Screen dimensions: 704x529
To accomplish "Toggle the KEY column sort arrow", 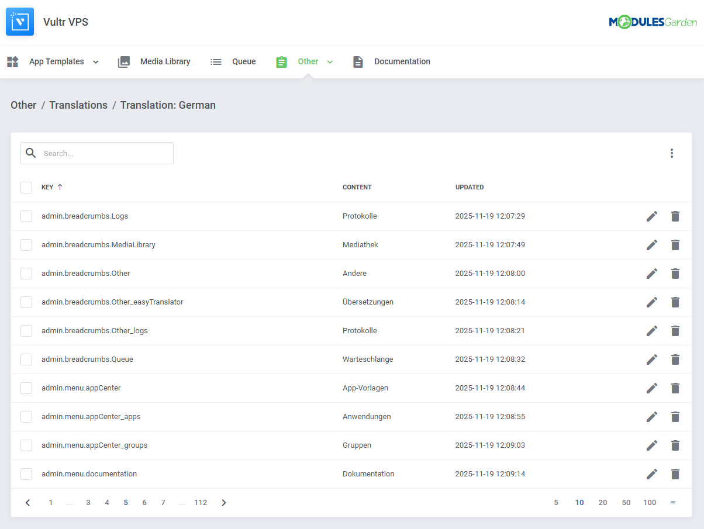I will tap(61, 187).
